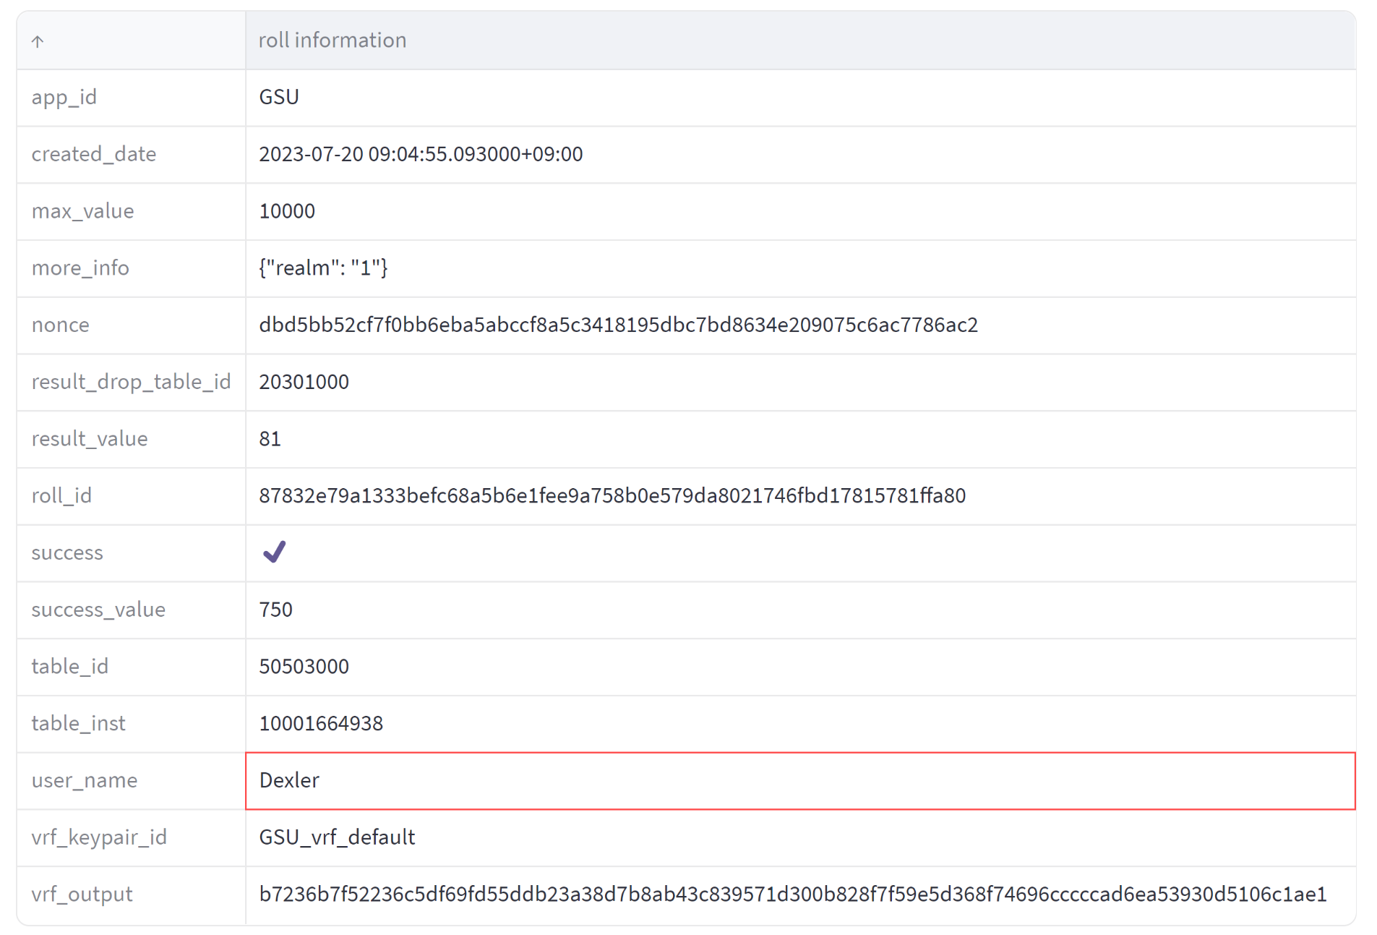Click the nonce row label

coord(61,325)
